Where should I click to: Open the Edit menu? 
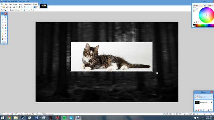(6, 4)
